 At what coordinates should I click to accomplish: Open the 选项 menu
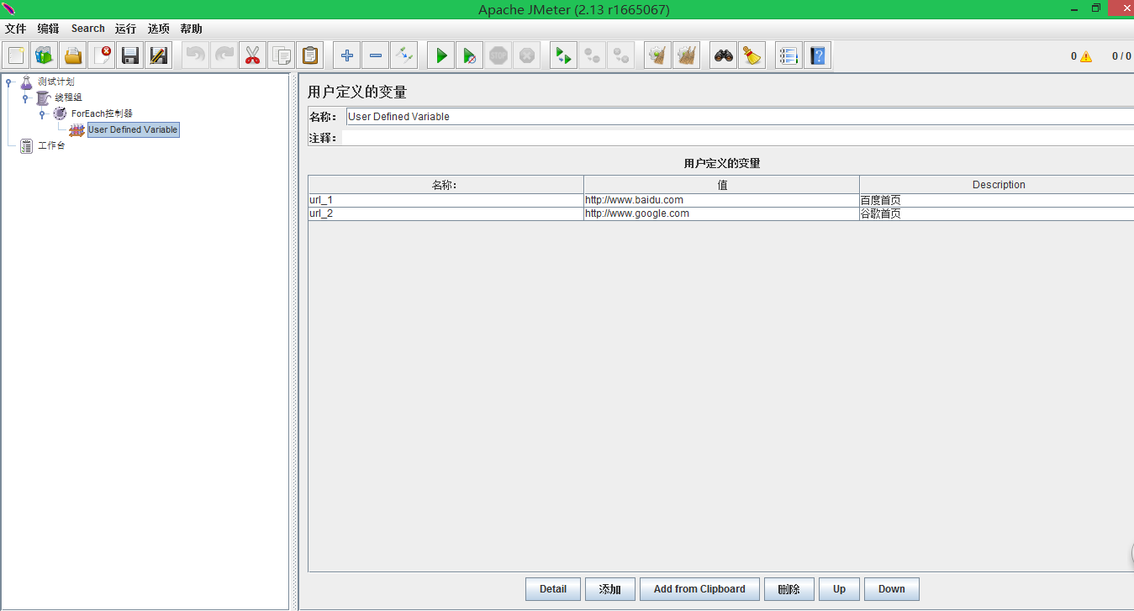point(159,29)
